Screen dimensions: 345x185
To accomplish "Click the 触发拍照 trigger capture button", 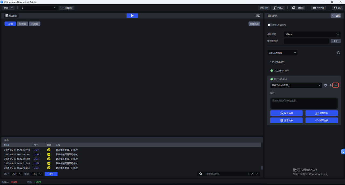I will coord(286,113).
